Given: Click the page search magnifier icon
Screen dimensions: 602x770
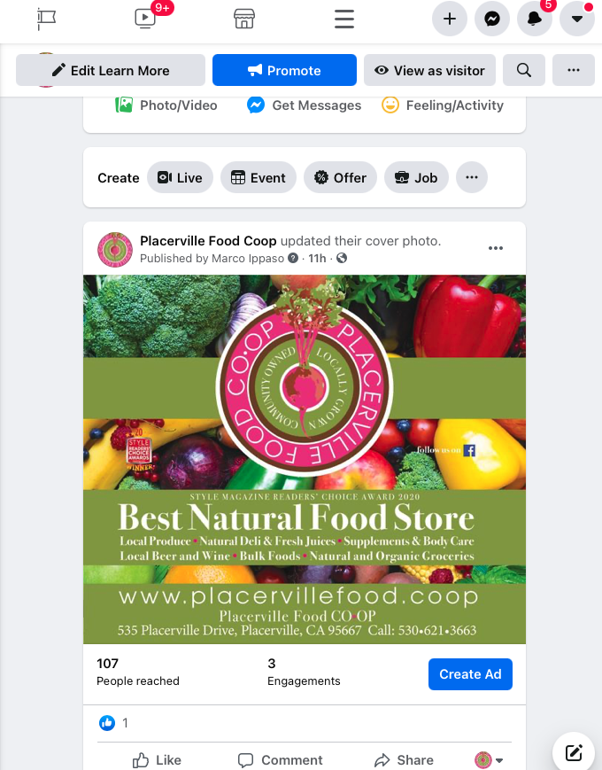Looking at the screenshot, I should (x=524, y=70).
